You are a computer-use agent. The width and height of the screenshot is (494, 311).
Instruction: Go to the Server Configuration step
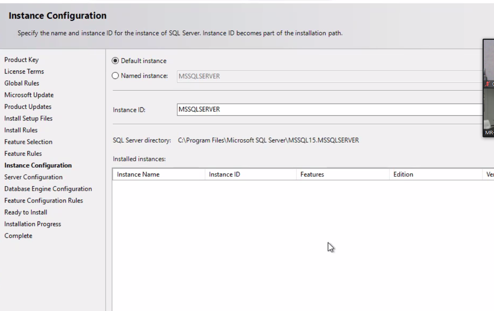click(x=33, y=177)
